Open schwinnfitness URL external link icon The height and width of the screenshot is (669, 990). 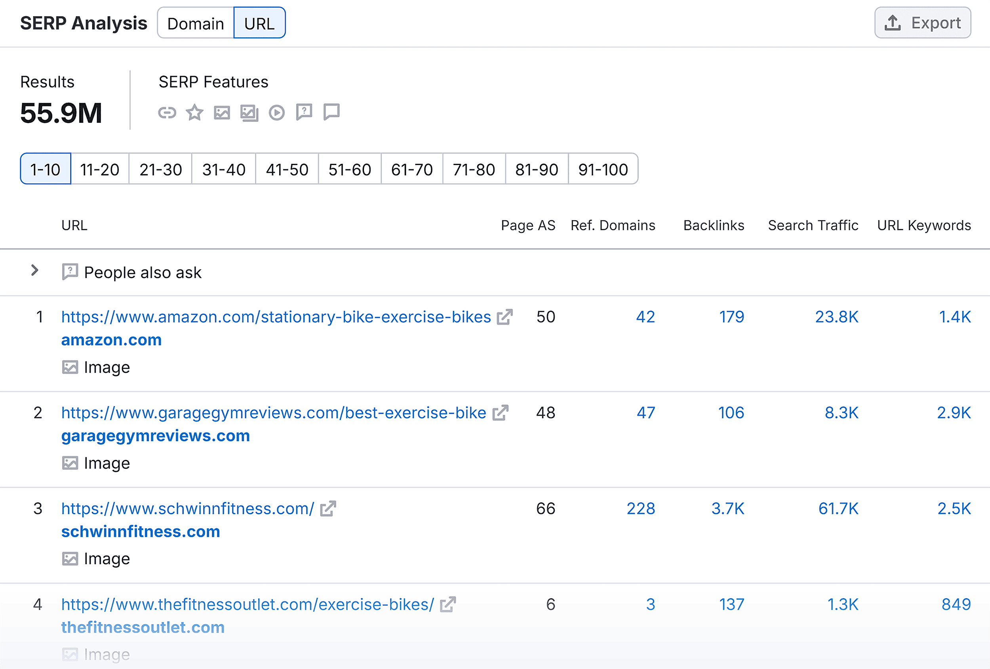(328, 508)
